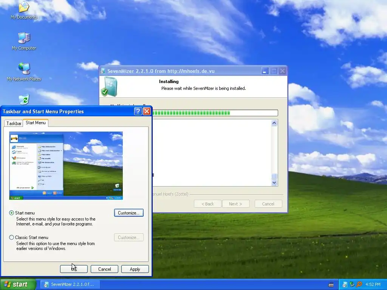Image resolution: width=387 pixels, height=290 pixels.
Task: Click the Customize button for Start menu
Action: [128, 213]
